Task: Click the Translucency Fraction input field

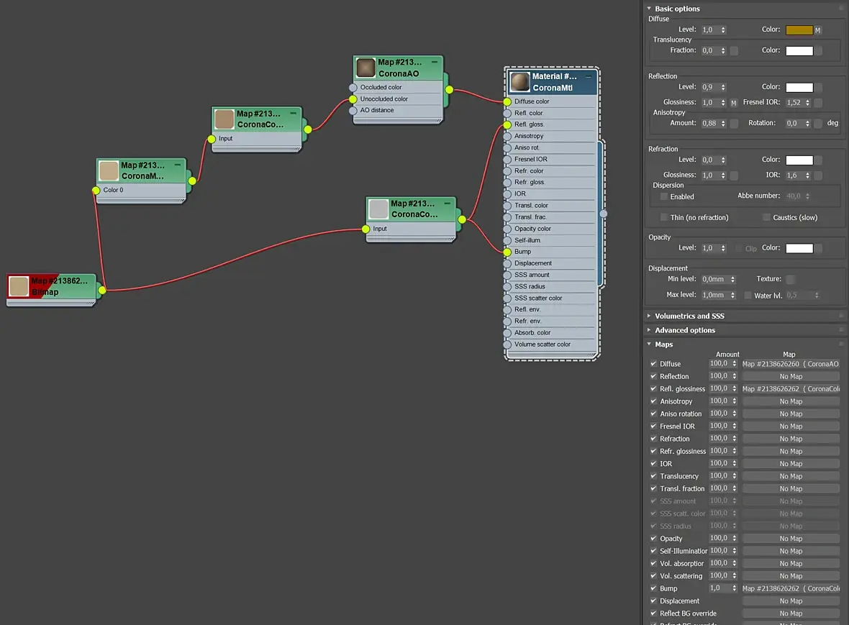Action: [710, 51]
